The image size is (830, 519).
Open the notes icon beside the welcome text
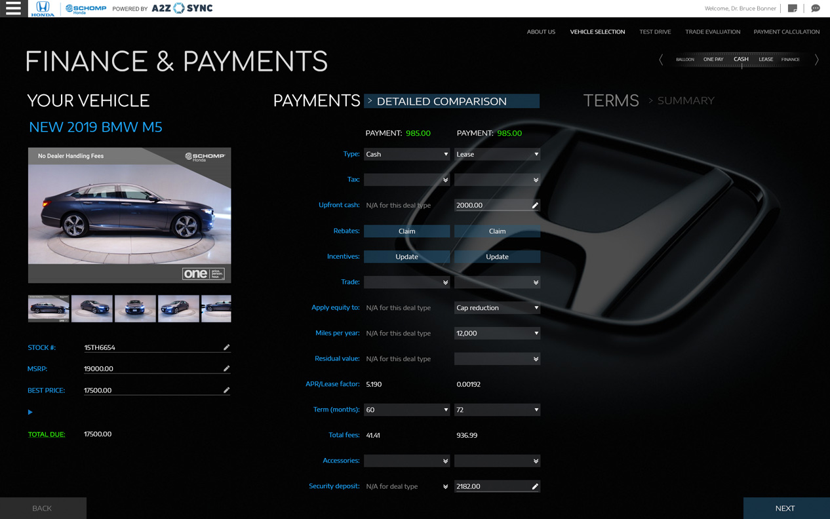tap(793, 9)
